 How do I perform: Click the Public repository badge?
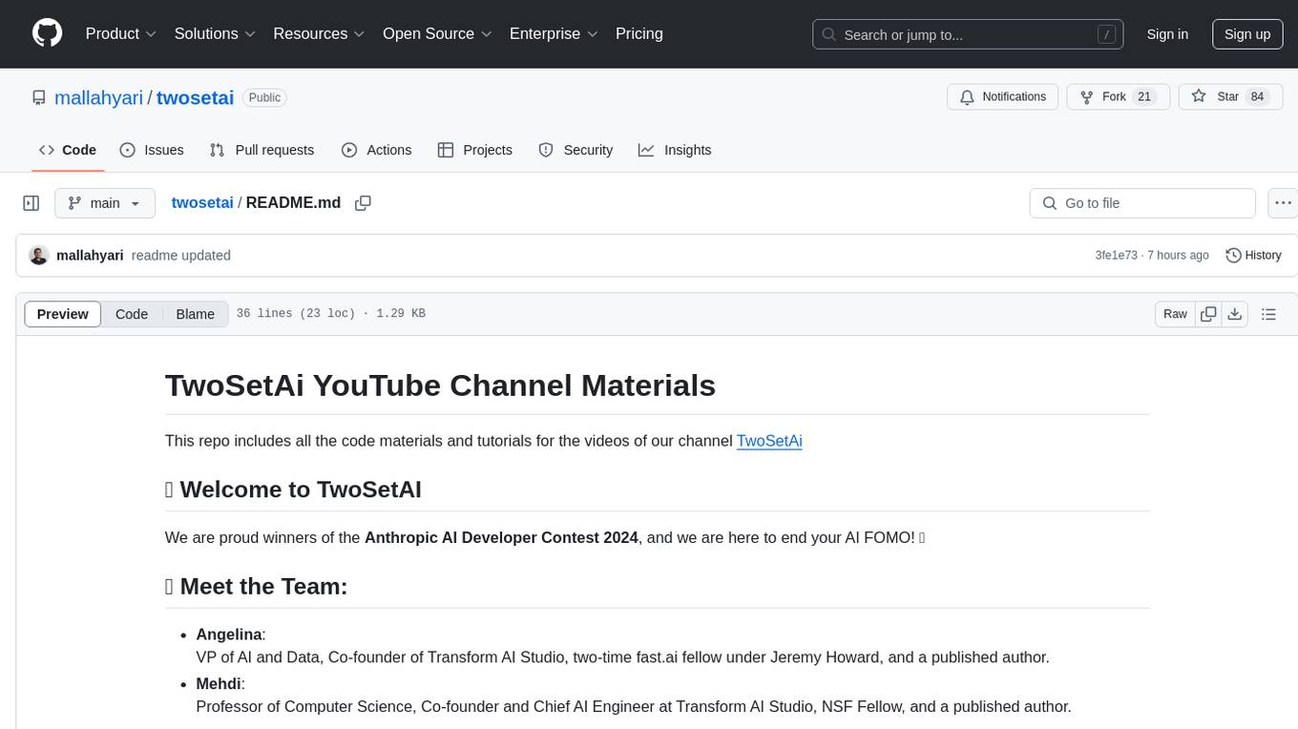pyautogui.click(x=264, y=97)
